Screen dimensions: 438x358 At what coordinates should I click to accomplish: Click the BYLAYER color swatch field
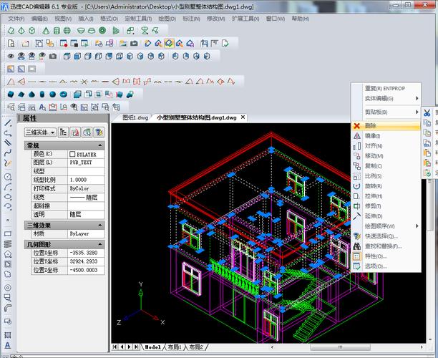(x=83, y=154)
